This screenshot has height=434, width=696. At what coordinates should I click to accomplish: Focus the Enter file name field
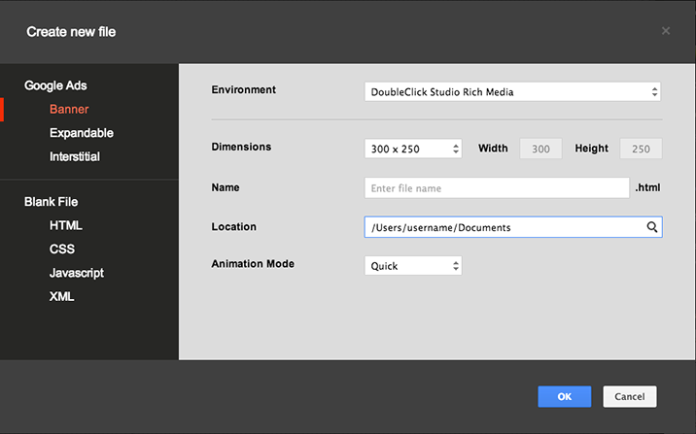[497, 188]
